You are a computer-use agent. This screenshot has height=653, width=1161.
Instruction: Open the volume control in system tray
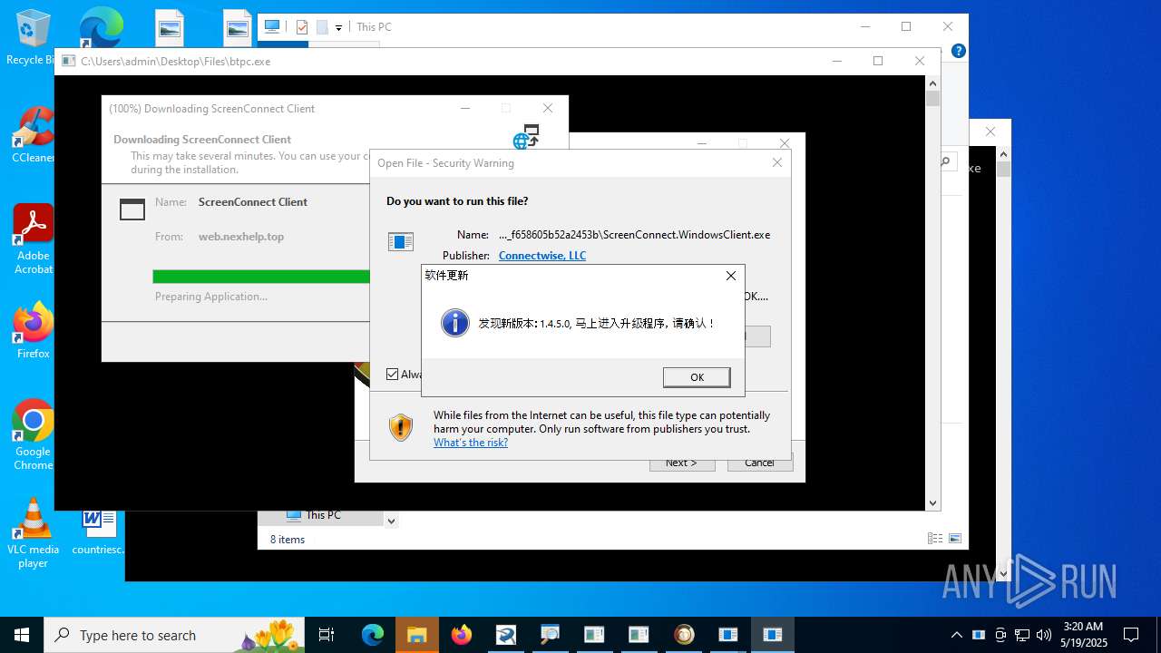click(1043, 635)
